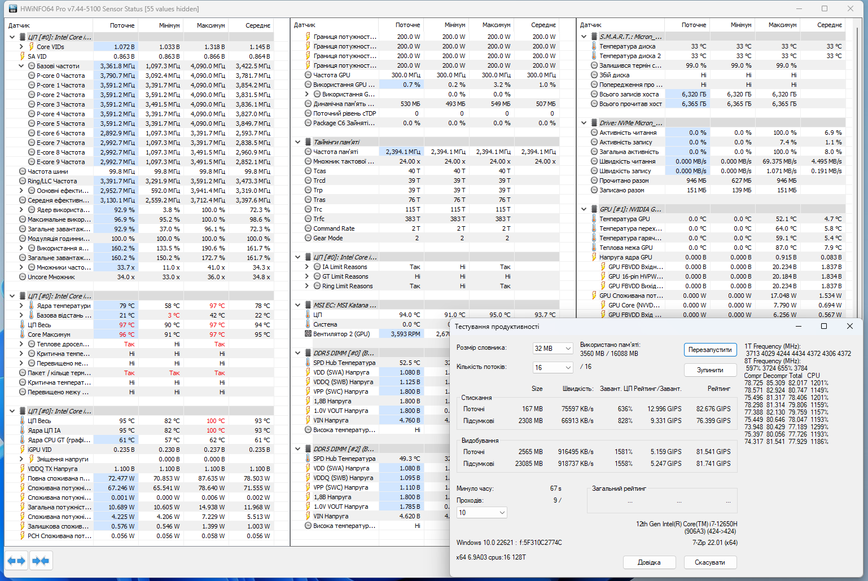This screenshot has height=581, width=868.
Task: Select the P-core 0 Частота row
Action: [139, 76]
